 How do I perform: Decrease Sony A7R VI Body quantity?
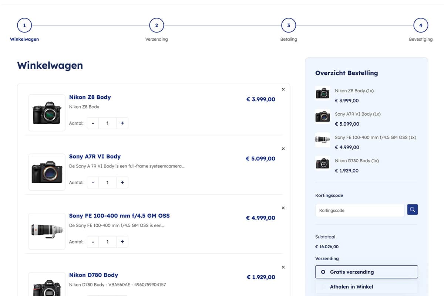(93, 182)
